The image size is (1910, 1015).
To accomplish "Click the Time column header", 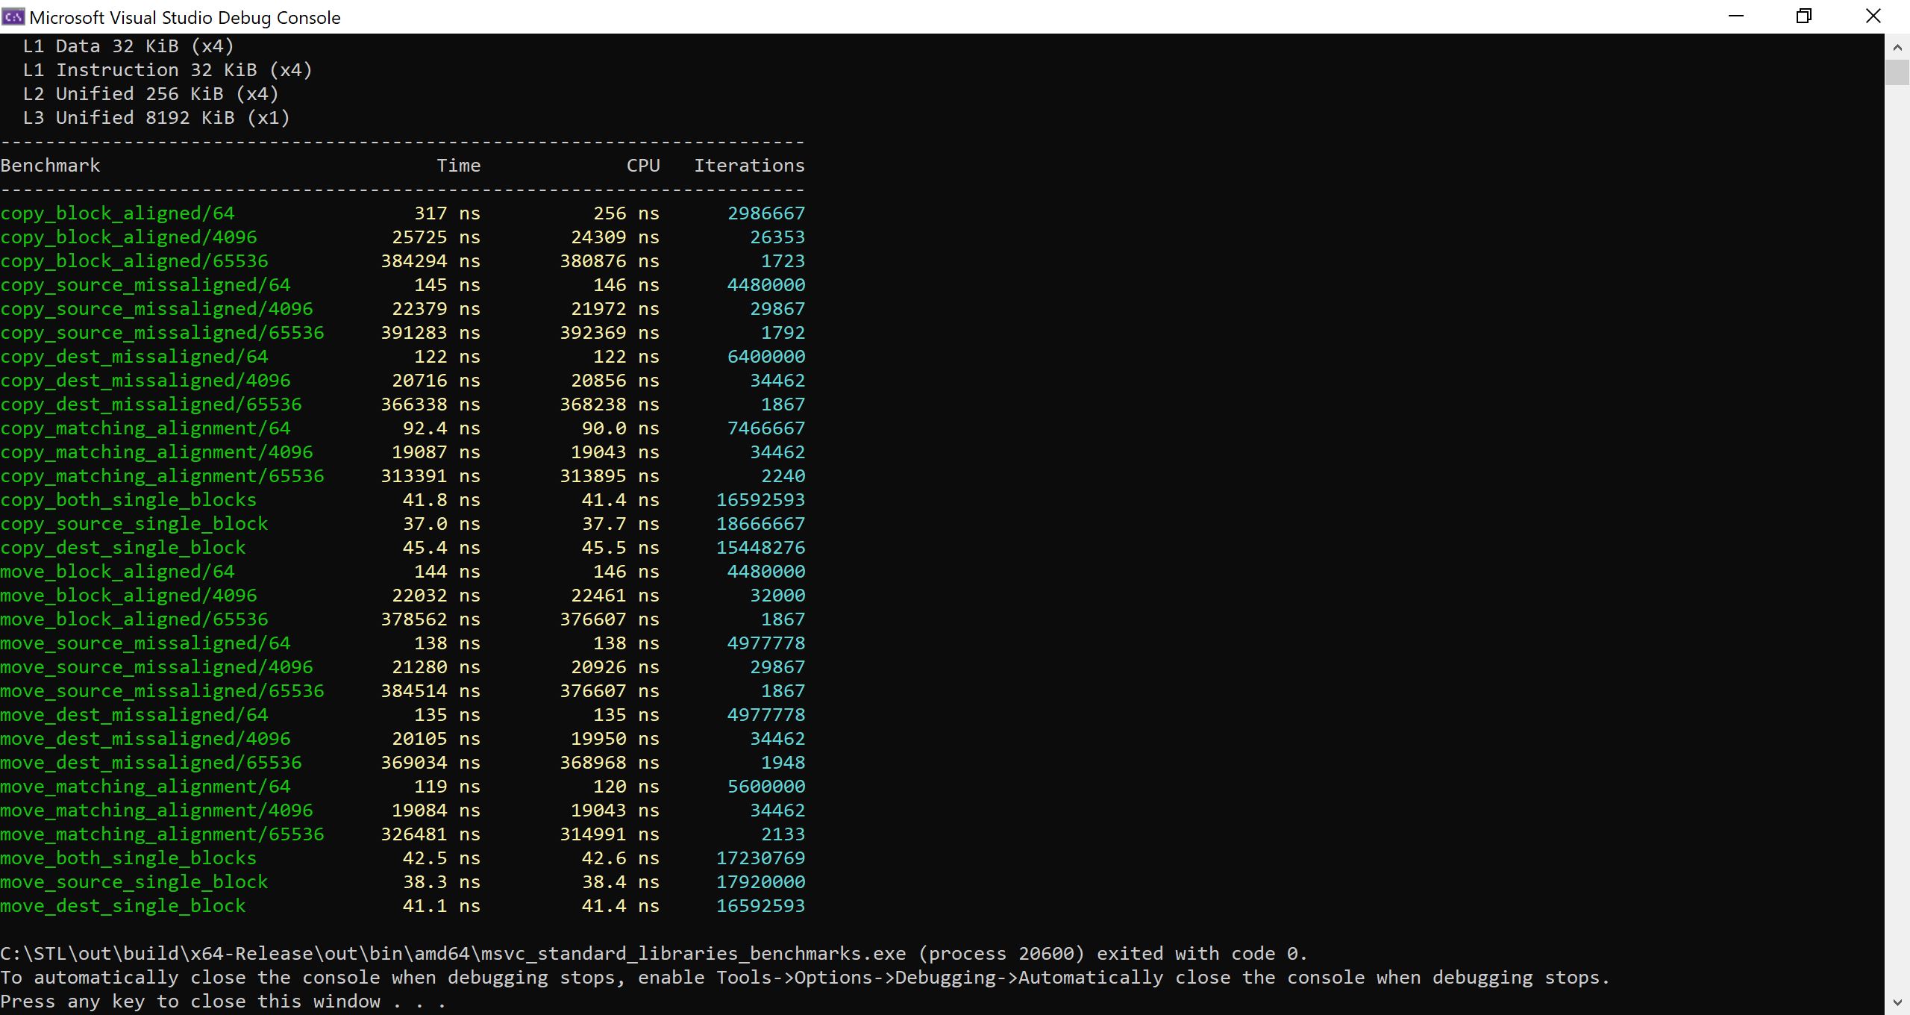I will click(458, 166).
